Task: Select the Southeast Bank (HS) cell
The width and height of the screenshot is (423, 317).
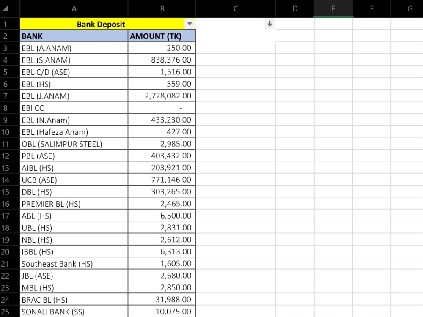Action: [x=74, y=264]
